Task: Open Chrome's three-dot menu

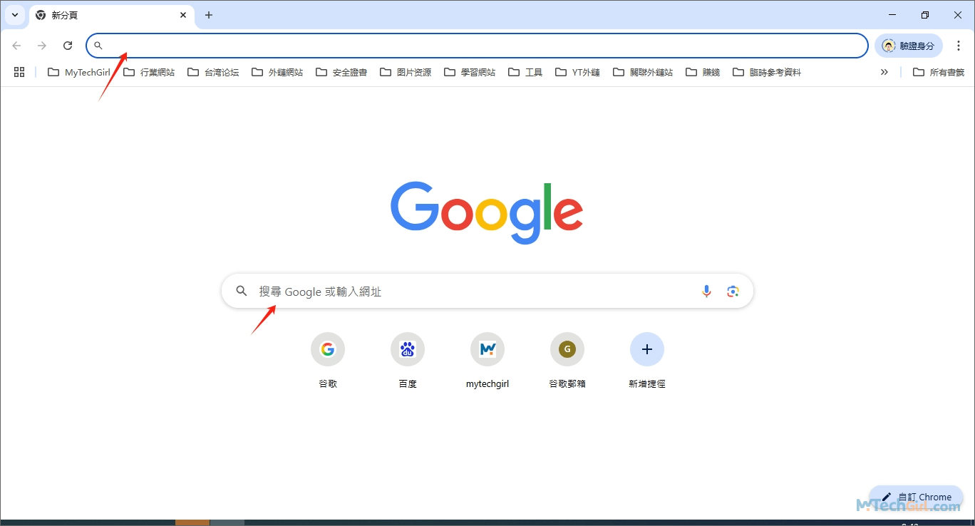Action: pyautogui.click(x=959, y=45)
